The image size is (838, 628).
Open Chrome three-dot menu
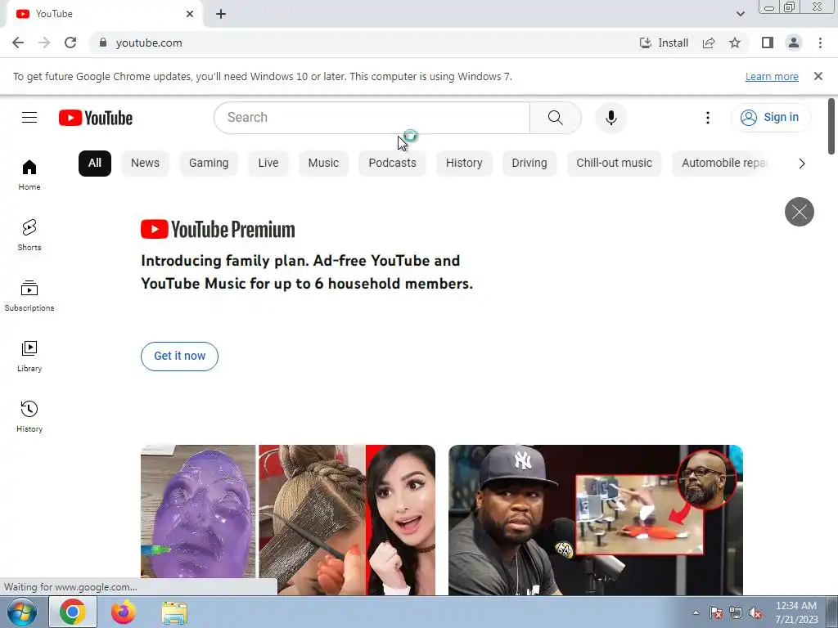coord(820,43)
